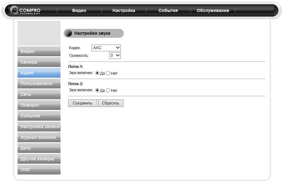283x184 pixels.
Task: Click the Сохранить button
Action: 82,103
